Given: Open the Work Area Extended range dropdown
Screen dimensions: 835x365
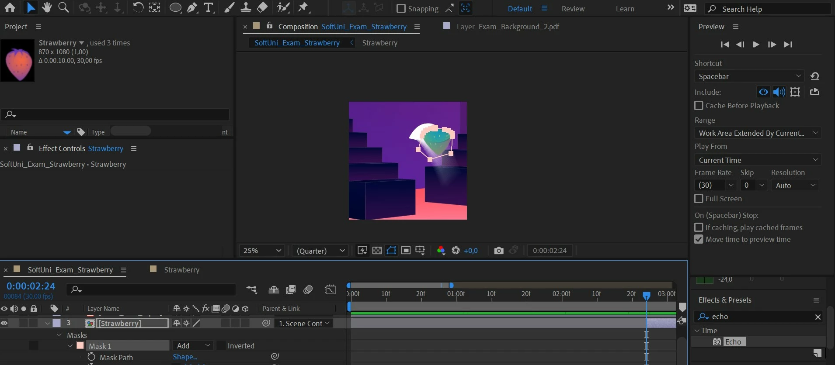Looking at the screenshot, I should coord(758,133).
